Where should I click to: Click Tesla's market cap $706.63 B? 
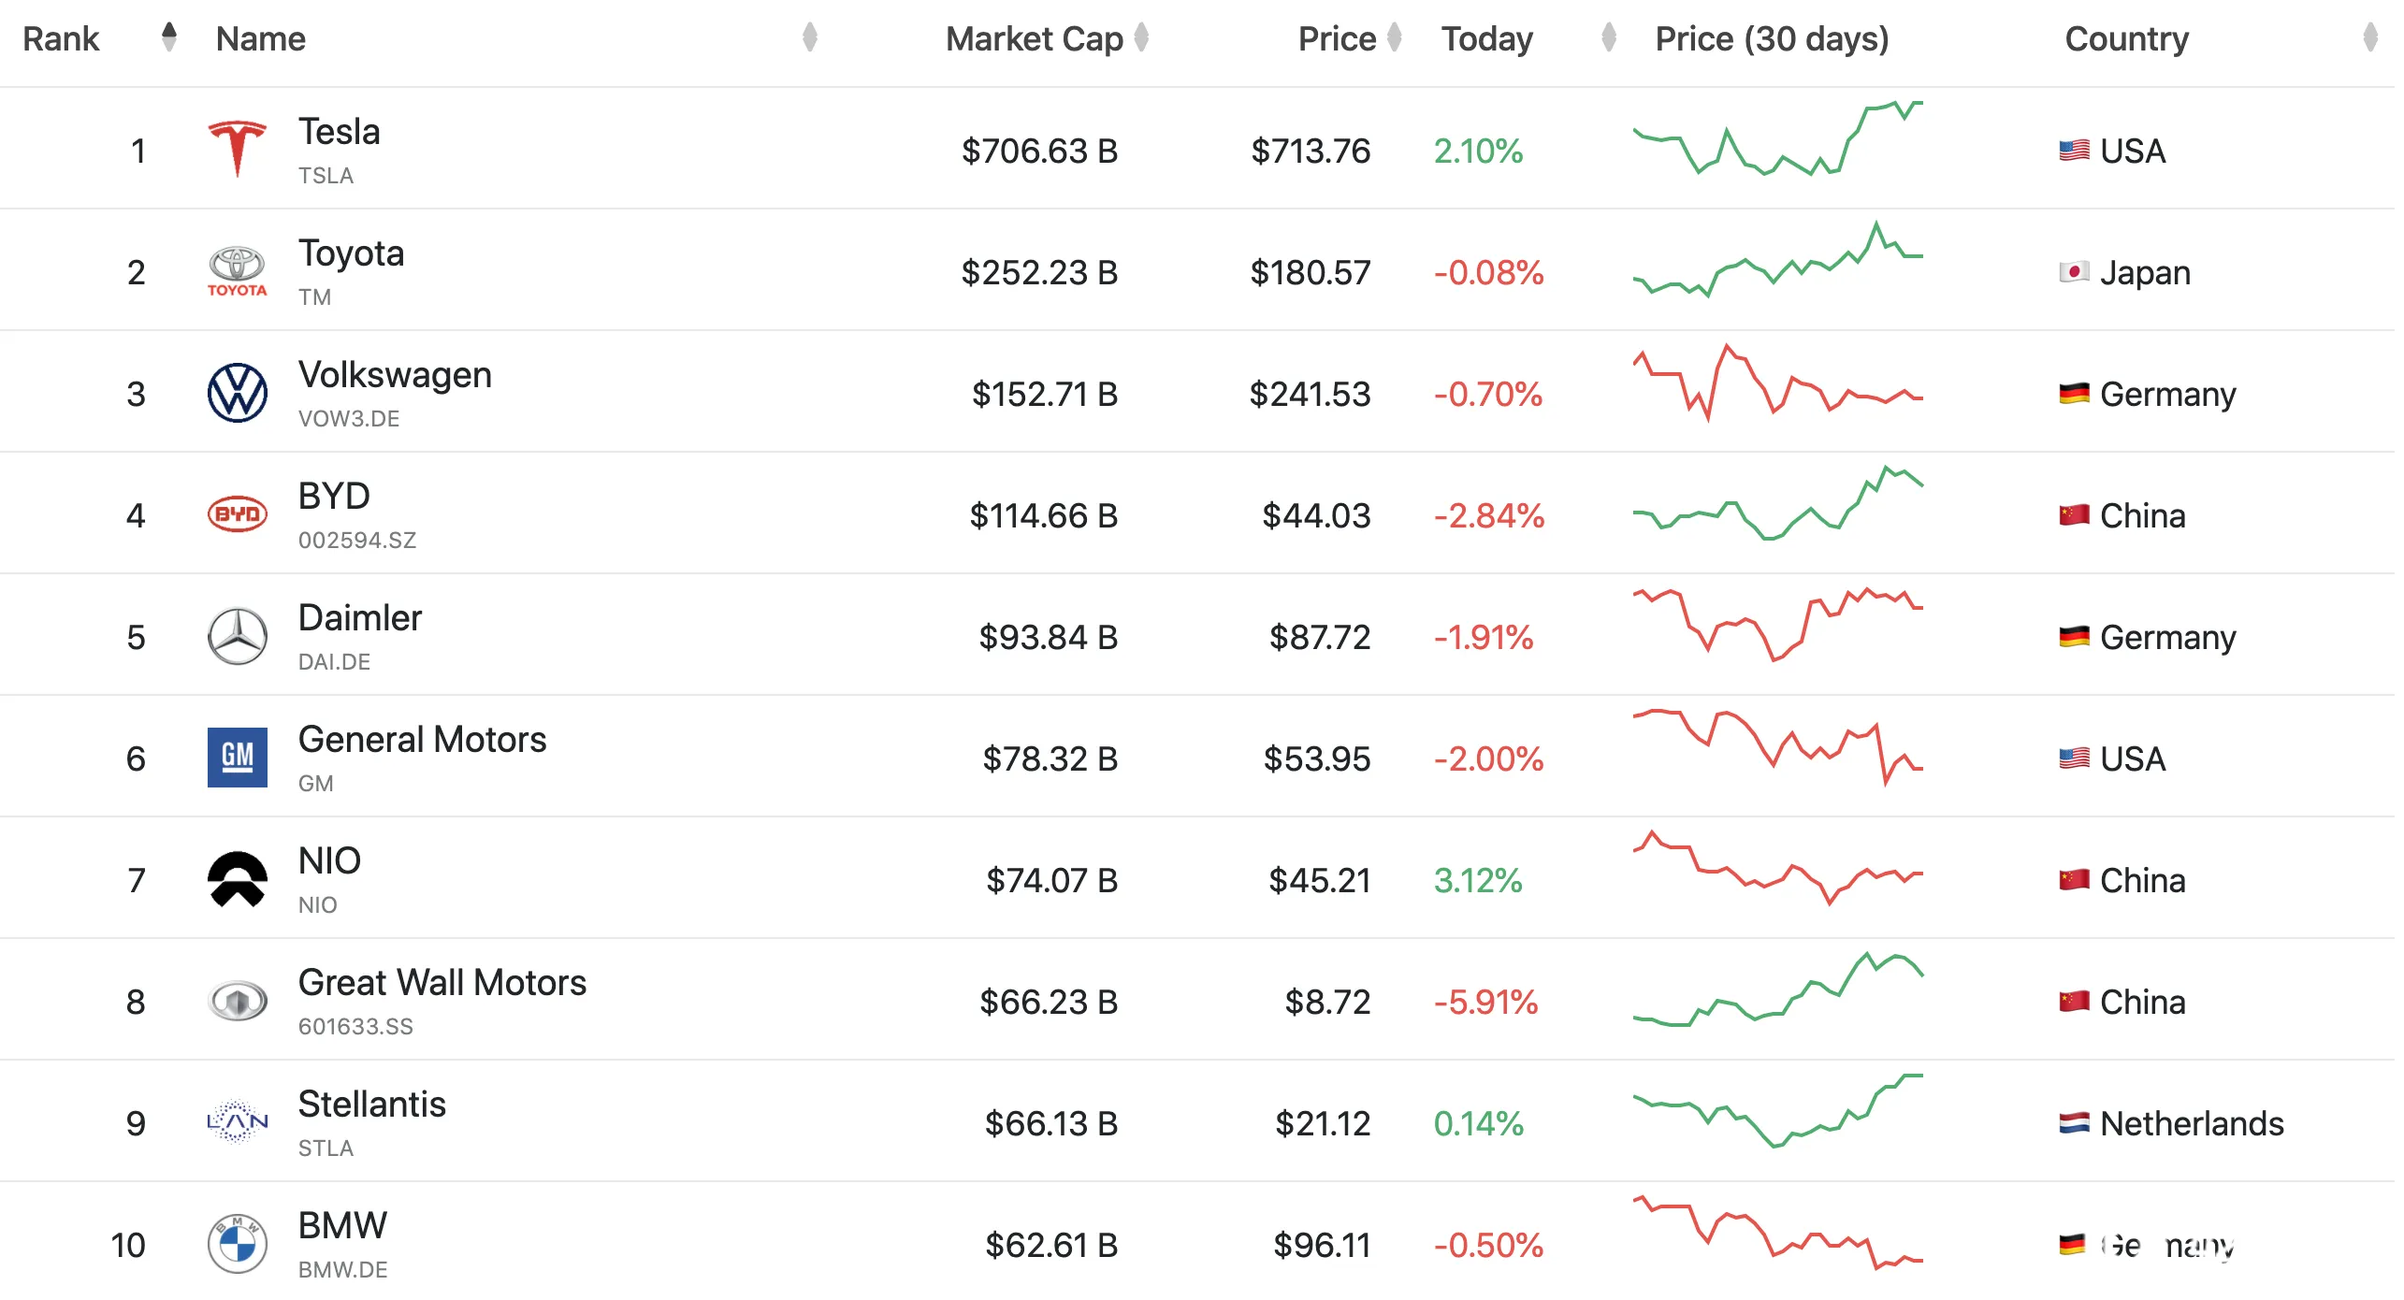click(1040, 151)
